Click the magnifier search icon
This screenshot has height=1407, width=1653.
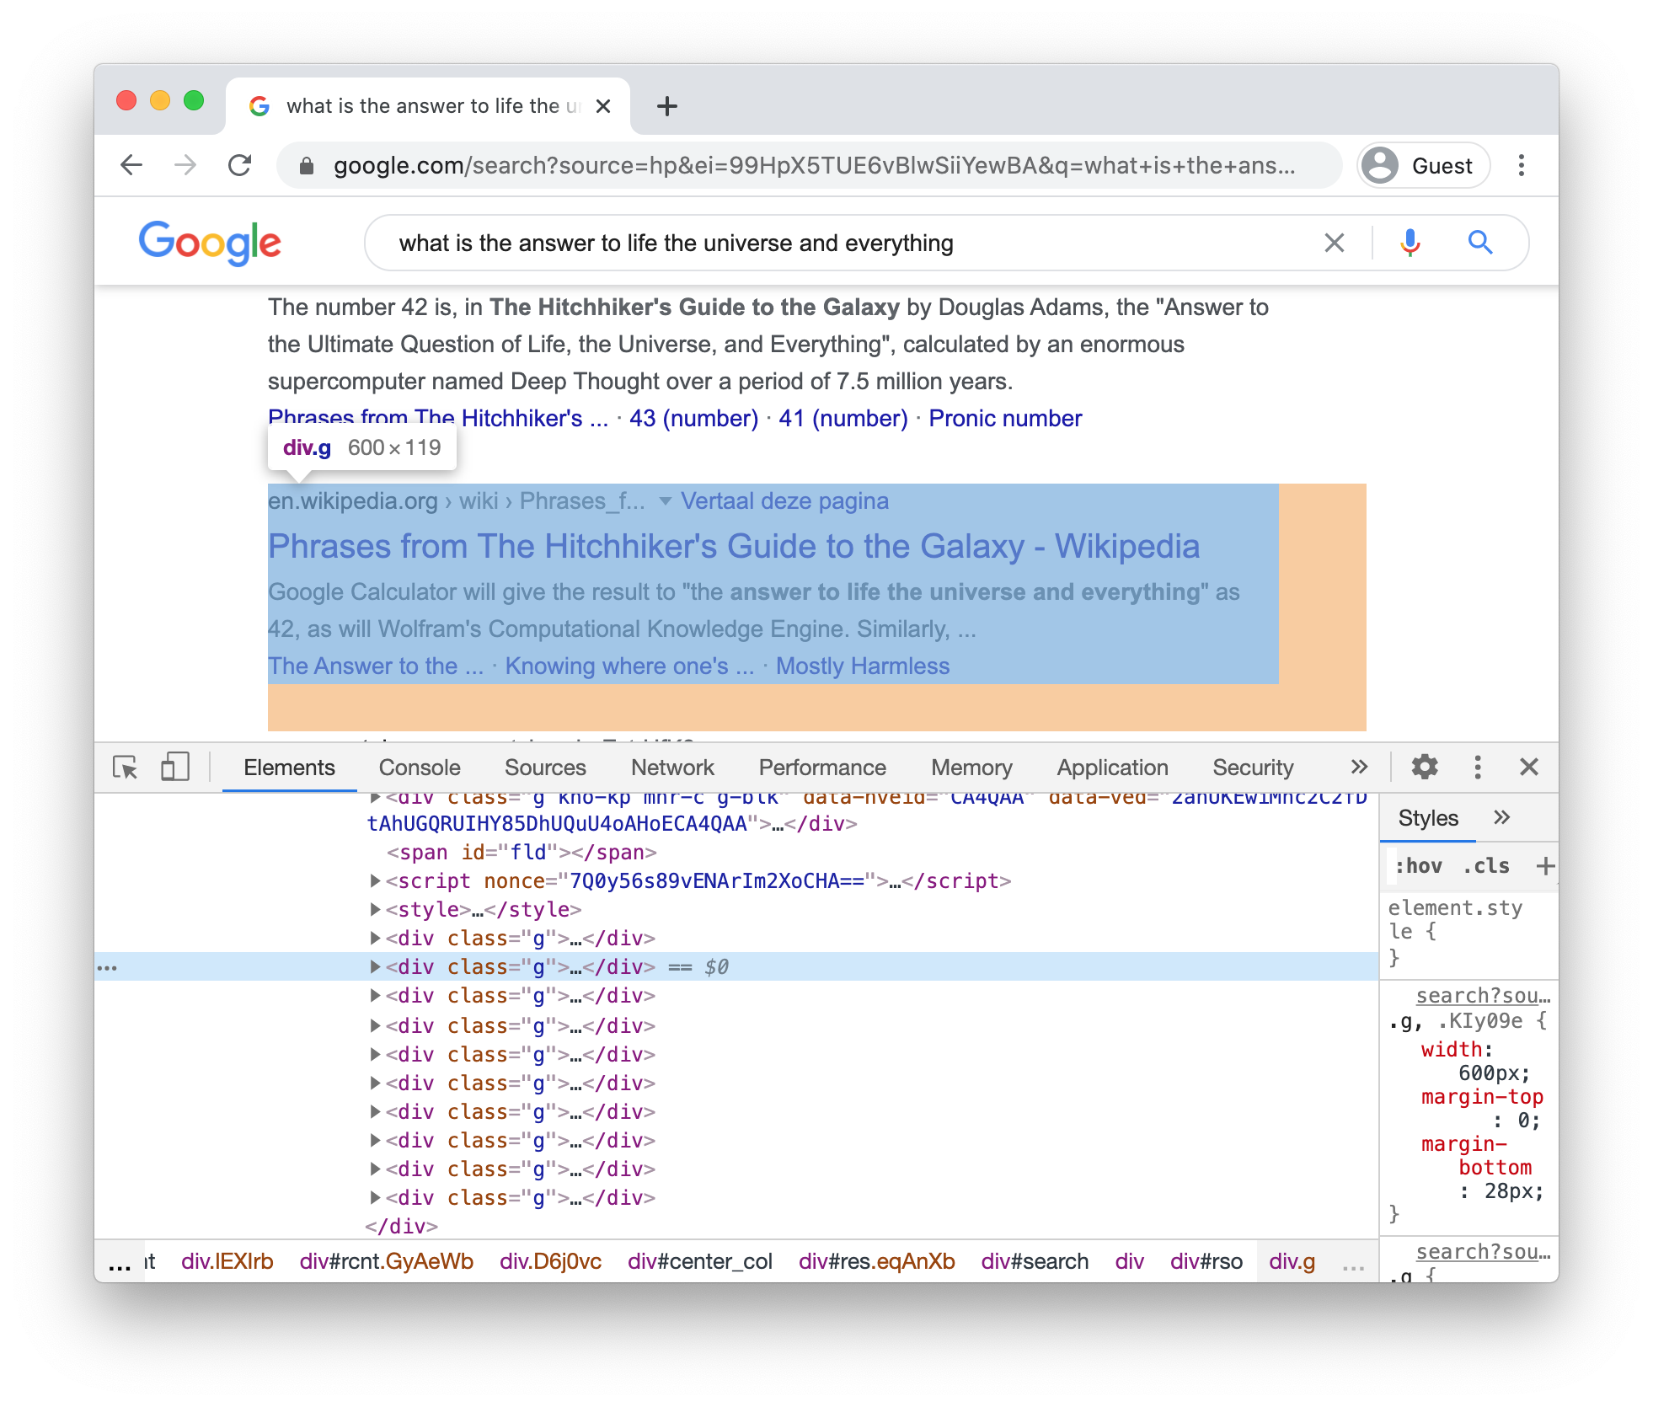point(1480,243)
